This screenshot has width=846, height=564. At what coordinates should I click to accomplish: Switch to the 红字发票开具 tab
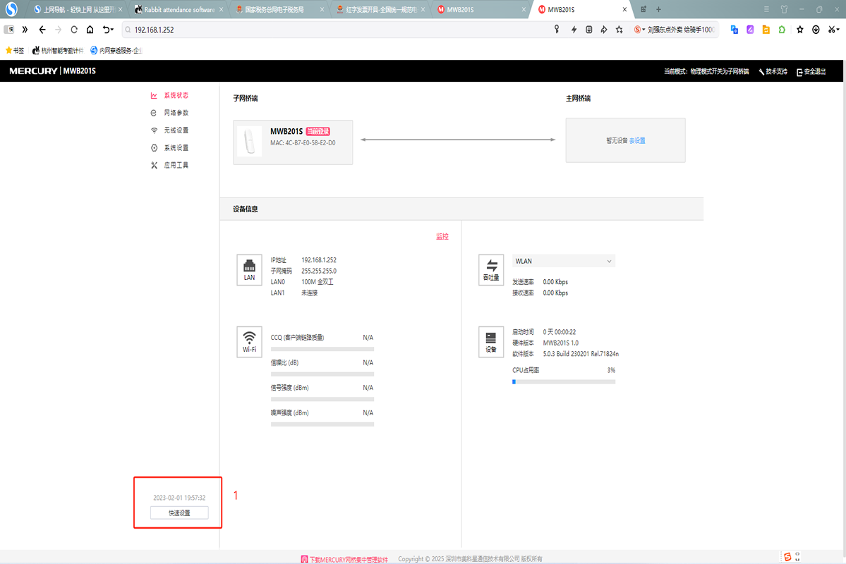click(x=381, y=10)
